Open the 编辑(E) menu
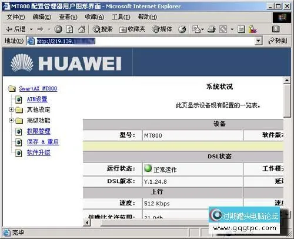294x239 pixels. (42, 17)
